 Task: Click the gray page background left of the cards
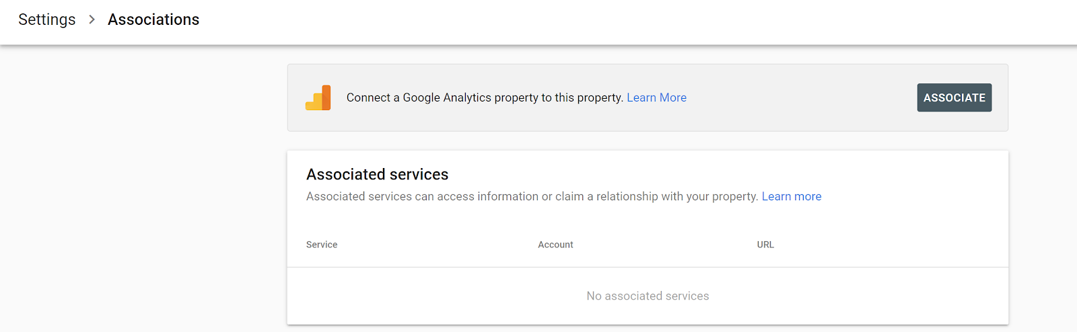tap(143, 188)
